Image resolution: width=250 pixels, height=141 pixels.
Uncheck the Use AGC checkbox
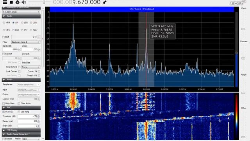[4, 112]
